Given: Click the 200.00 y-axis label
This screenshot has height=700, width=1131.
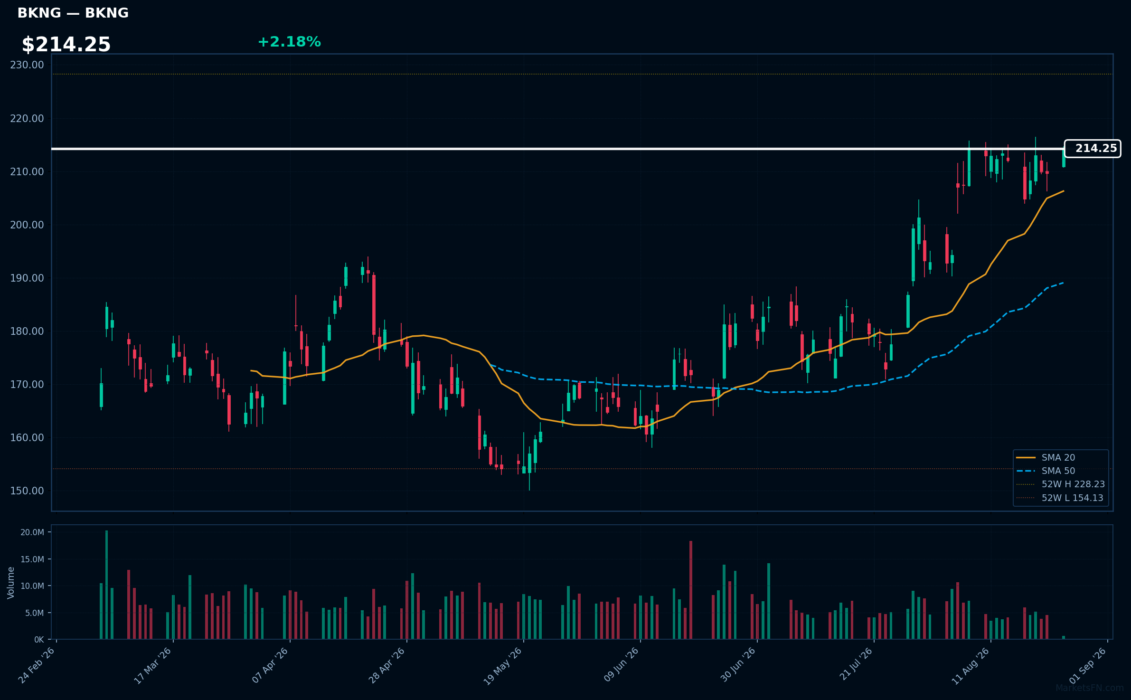Looking at the screenshot, I should point(27,225).
